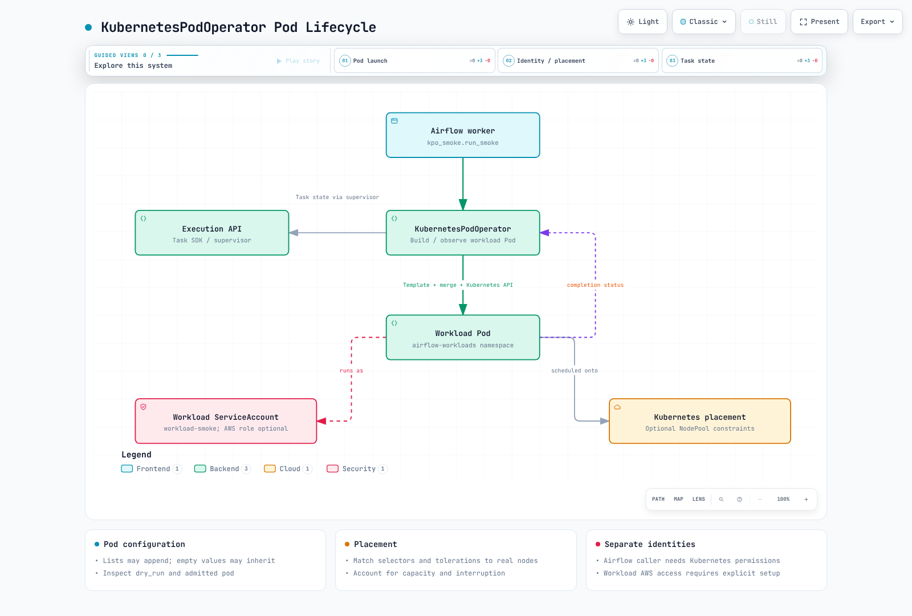
Task: Enable the LENS mode
Action: [x=699, y=499]
